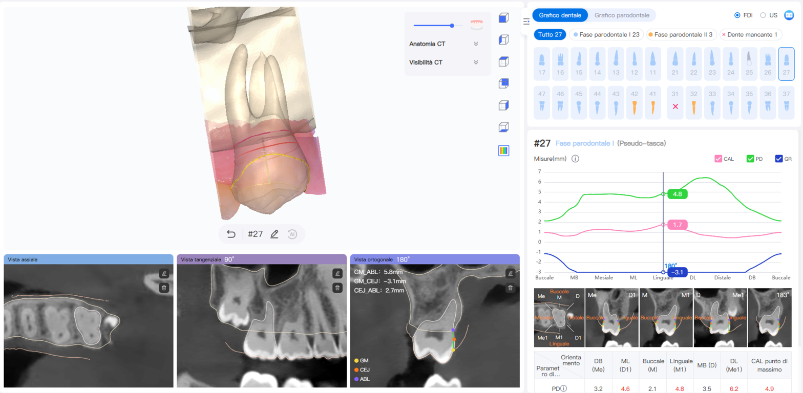Select the US numbering radio button
This screenshot has width=803, height=393.
pos(763,15)
